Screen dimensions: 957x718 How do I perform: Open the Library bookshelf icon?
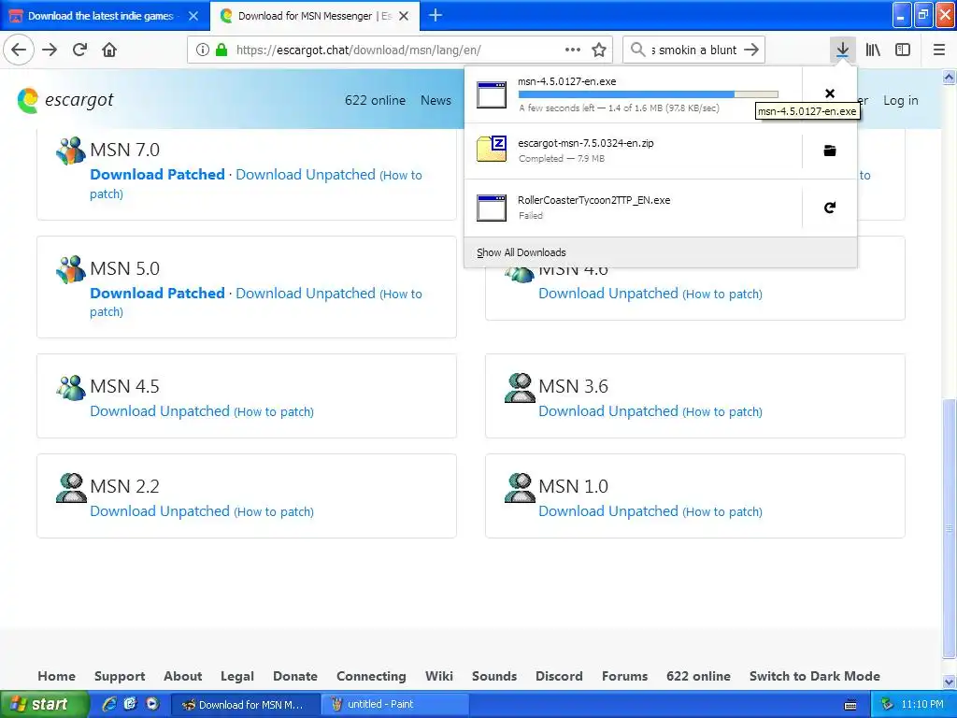tap(873, 50)
